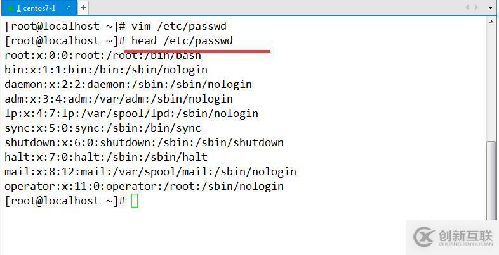499x255 pixels.
Task: Click the mail:x:8:12 output line
Action: tap(150, 171)
